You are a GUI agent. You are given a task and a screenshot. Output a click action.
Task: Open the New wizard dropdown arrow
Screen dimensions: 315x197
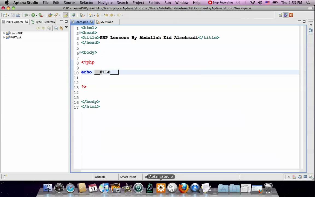[x=8, y=15]
